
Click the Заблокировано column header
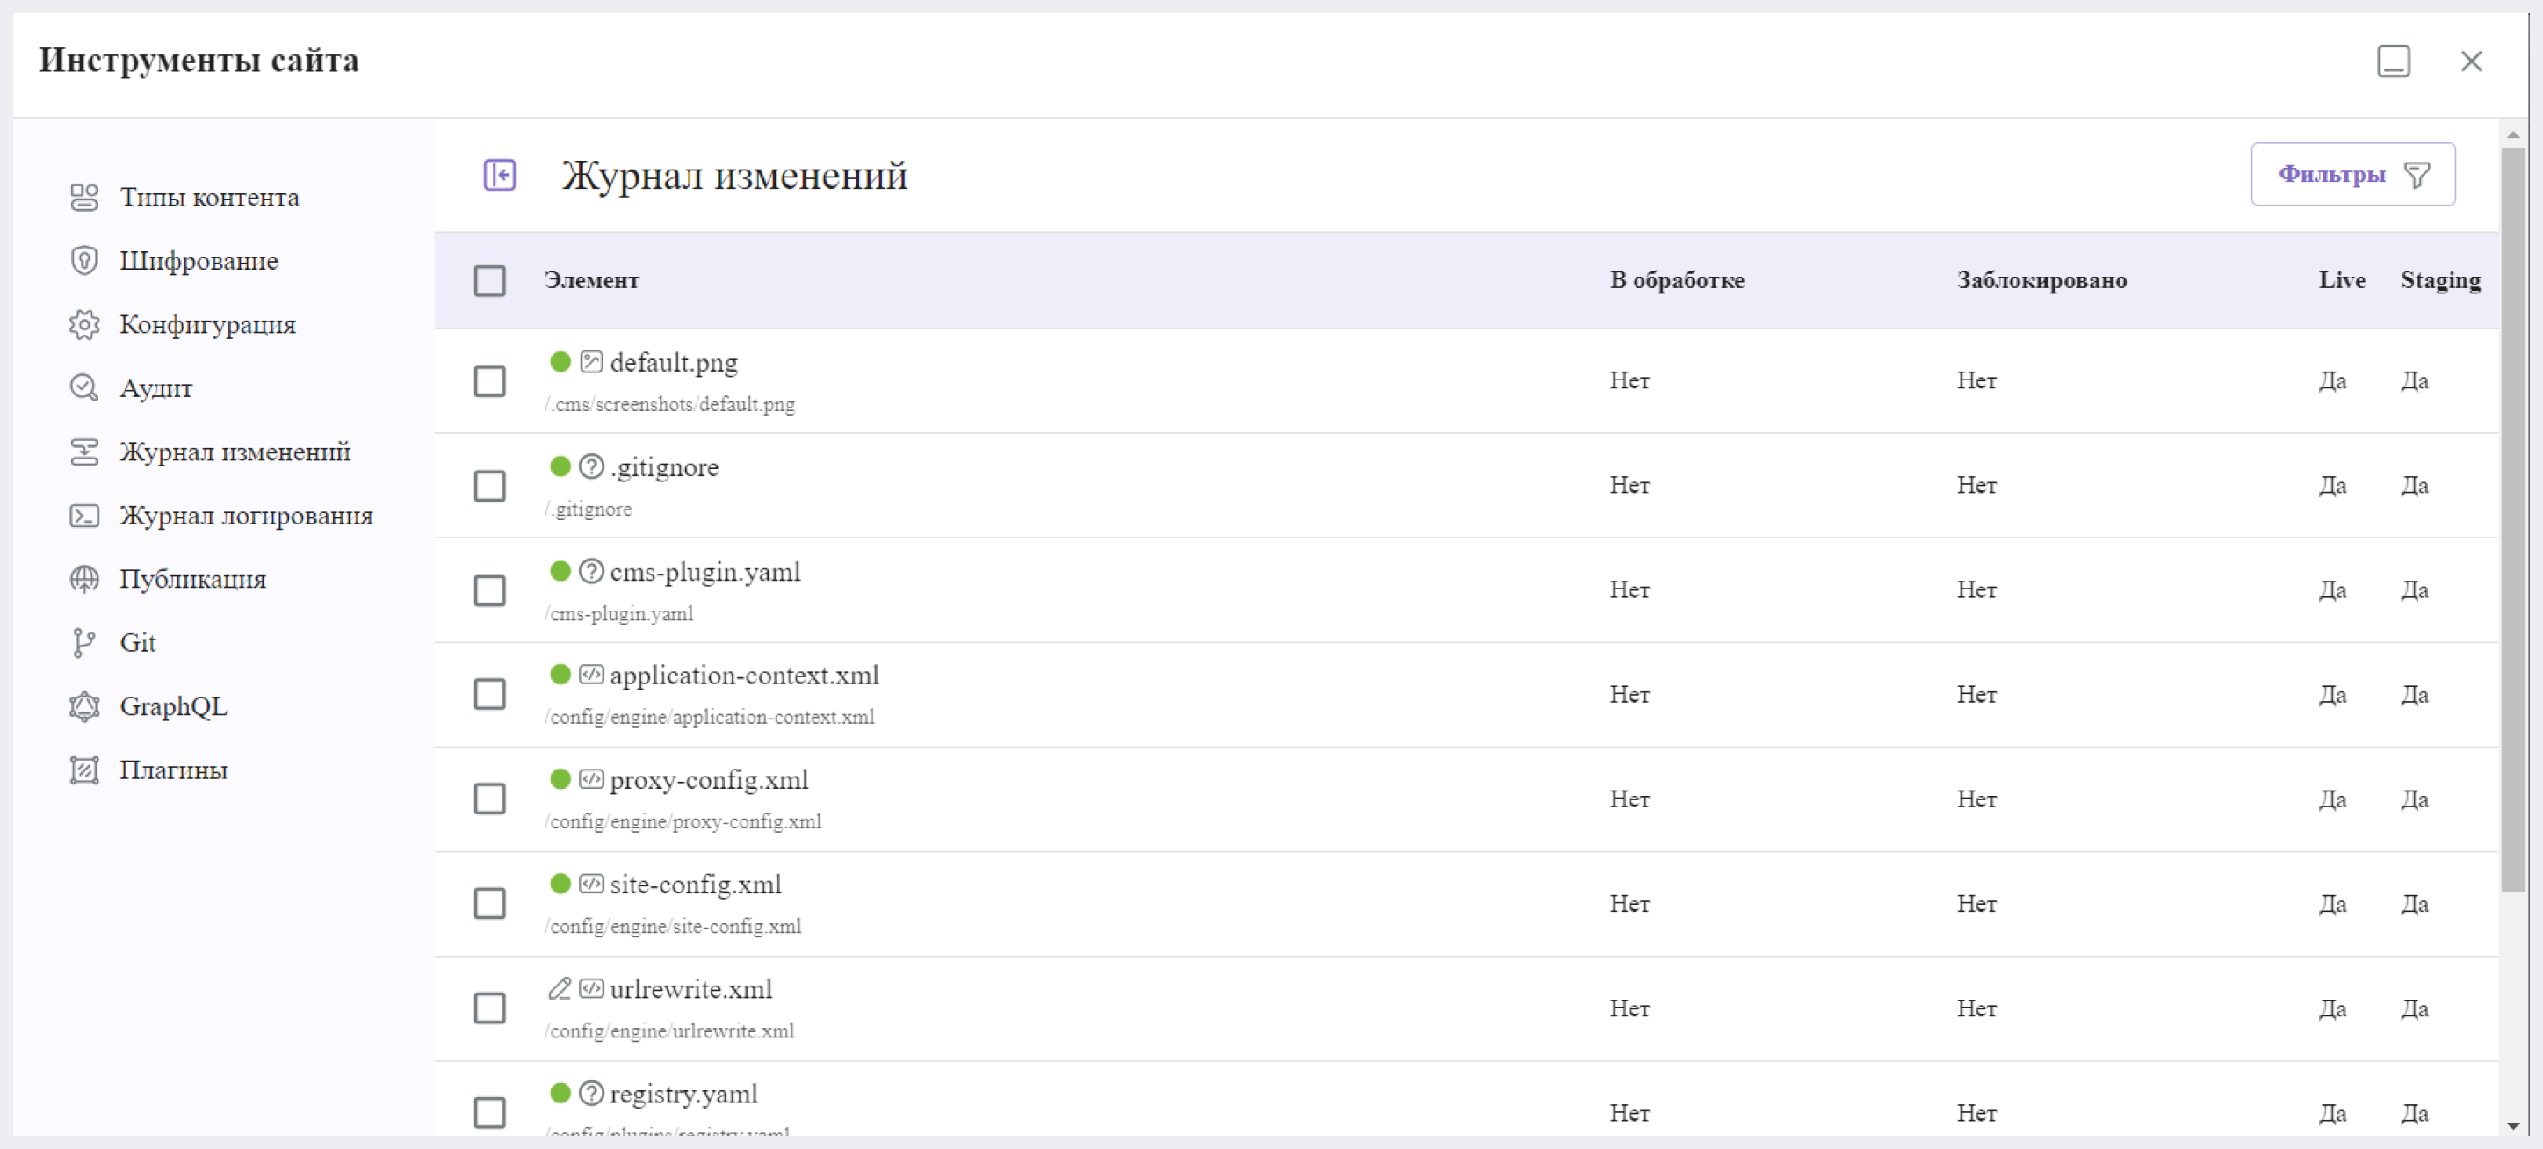[x=2041, y=280]
